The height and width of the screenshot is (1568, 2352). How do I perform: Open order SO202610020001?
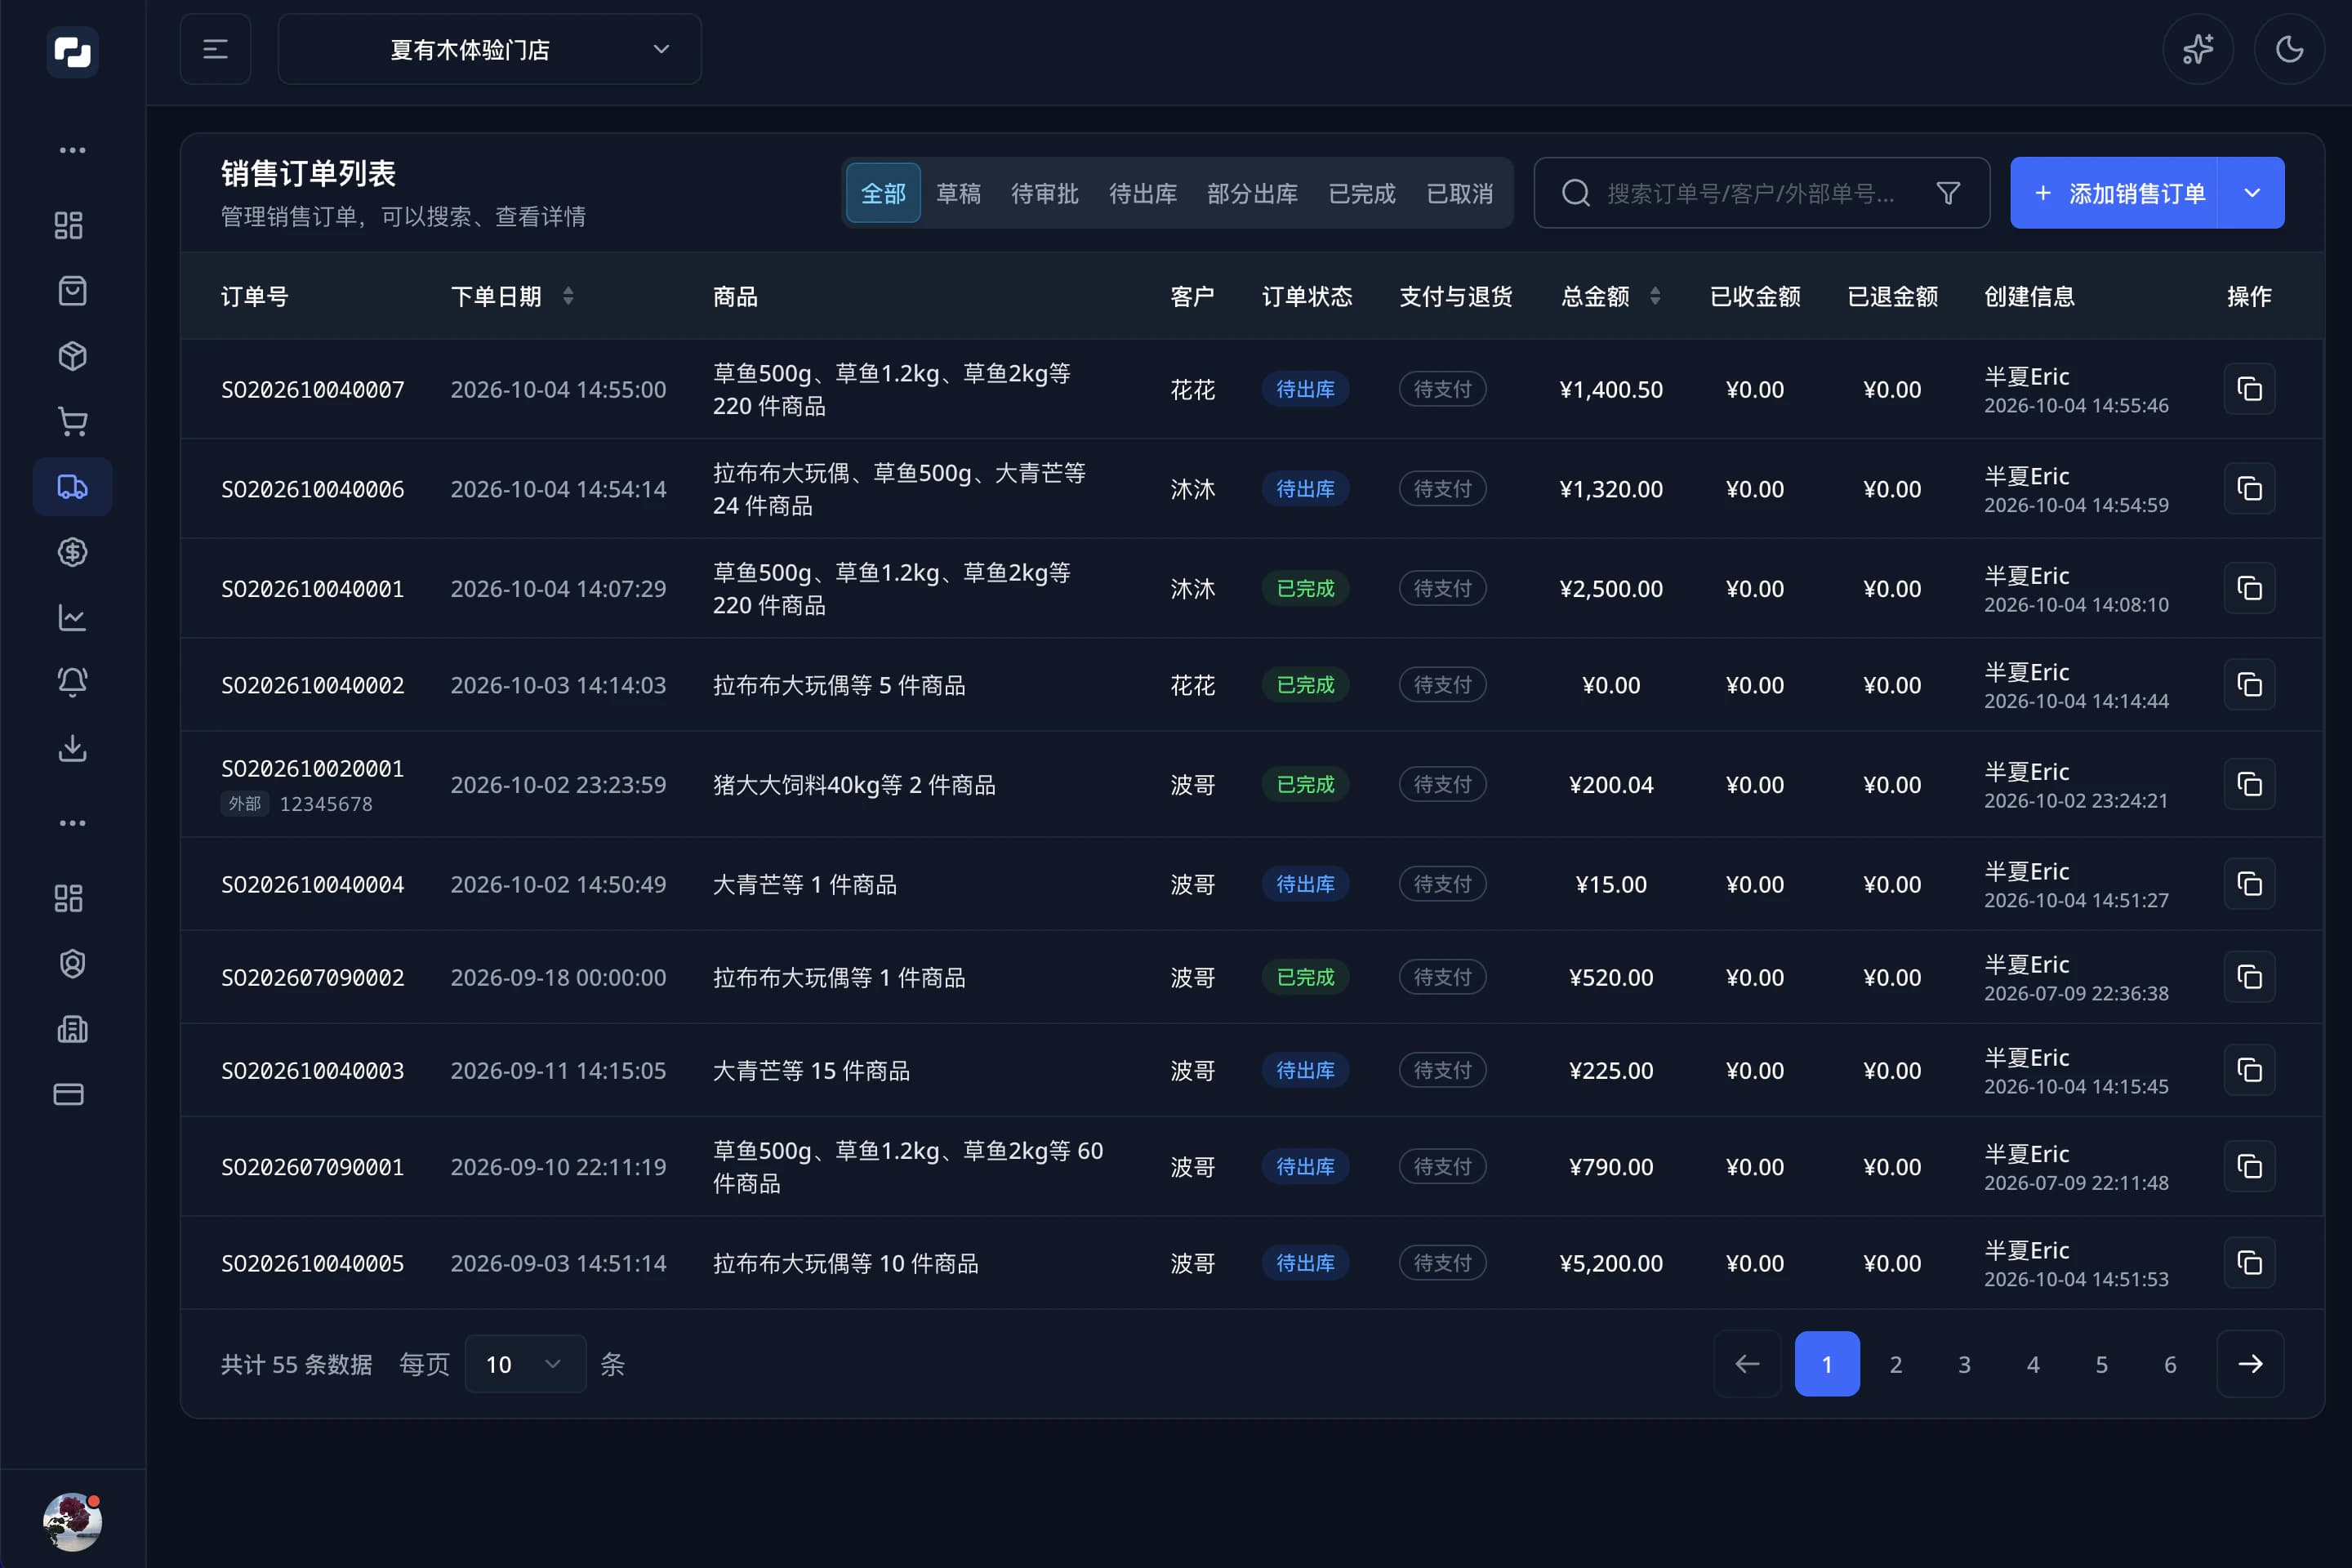tap(312, 768)
